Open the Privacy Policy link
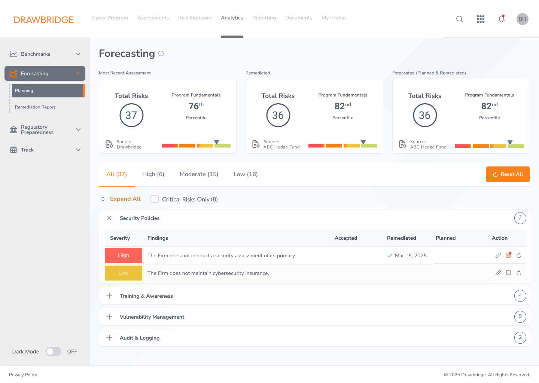Image resolution: width=539 pixels, height=383 pixels. pyautogui.click(x=23, y=375)
